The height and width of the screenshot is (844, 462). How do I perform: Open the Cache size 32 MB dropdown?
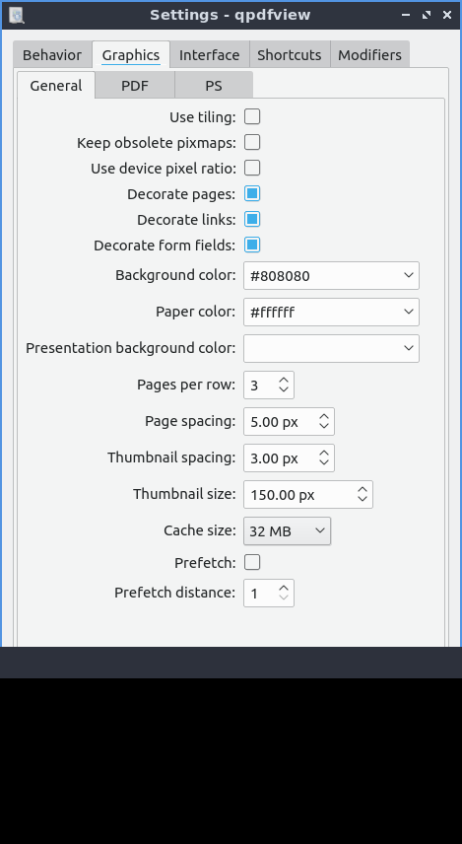tap(288, 530)
